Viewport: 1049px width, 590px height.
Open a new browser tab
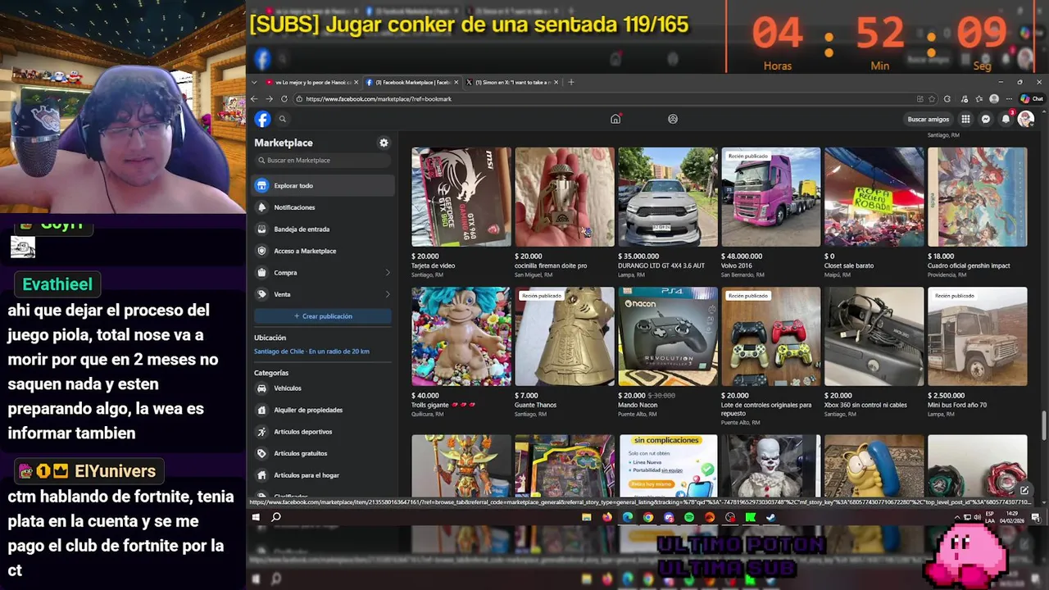(x=571, y=82)
